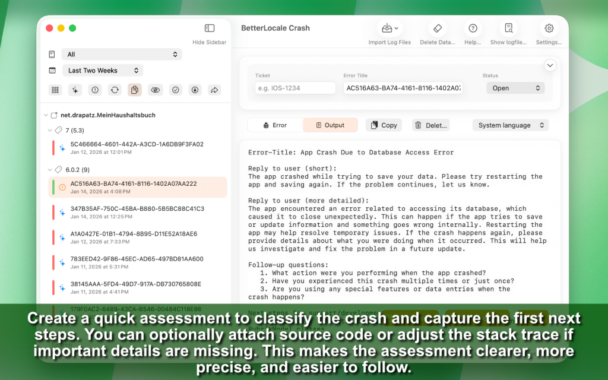Switch to the Error tab
Screen dimensions: 608x380
pyautogui.click(x=274, y=125)
